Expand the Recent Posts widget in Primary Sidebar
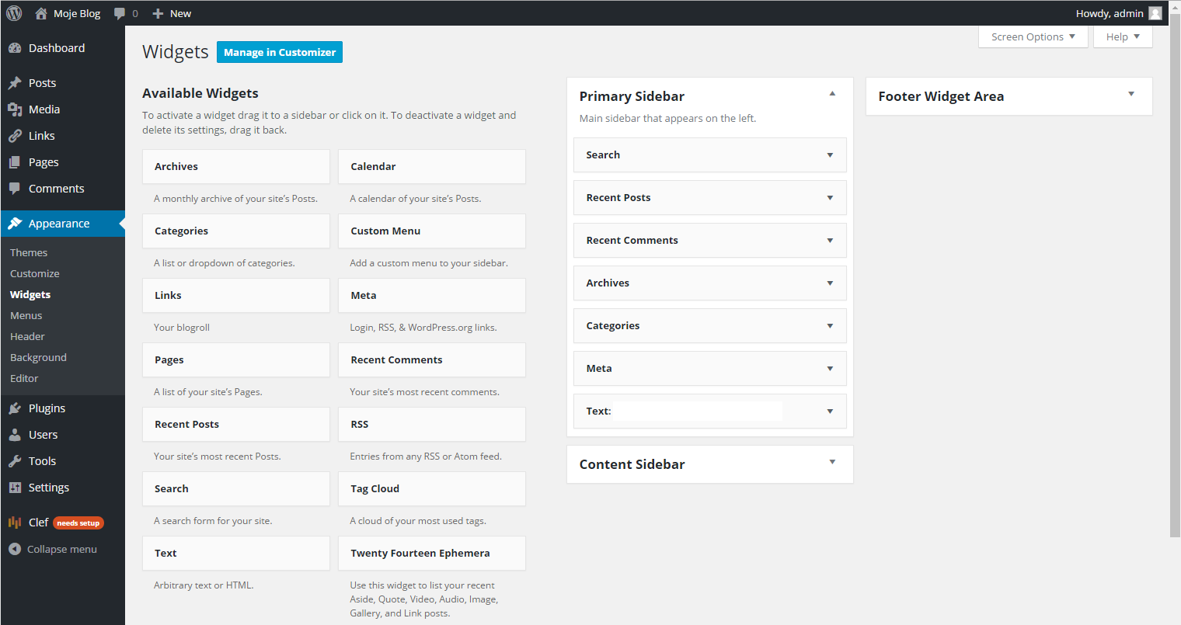This screenshot has height=625, width=1181. 830,198
